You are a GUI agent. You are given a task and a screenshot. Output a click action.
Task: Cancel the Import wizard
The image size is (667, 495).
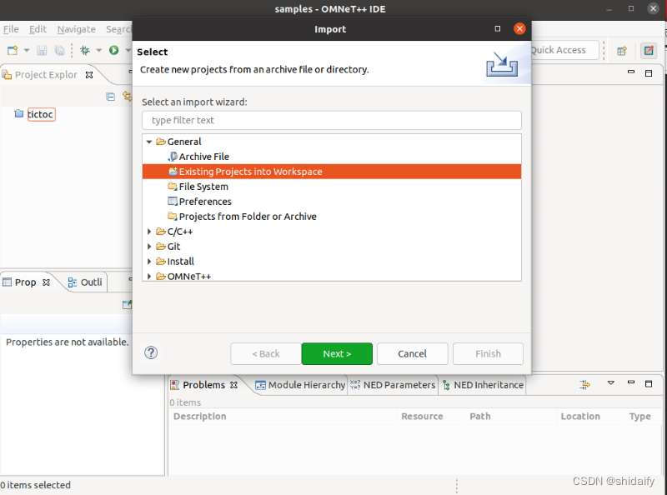(412, 353)
